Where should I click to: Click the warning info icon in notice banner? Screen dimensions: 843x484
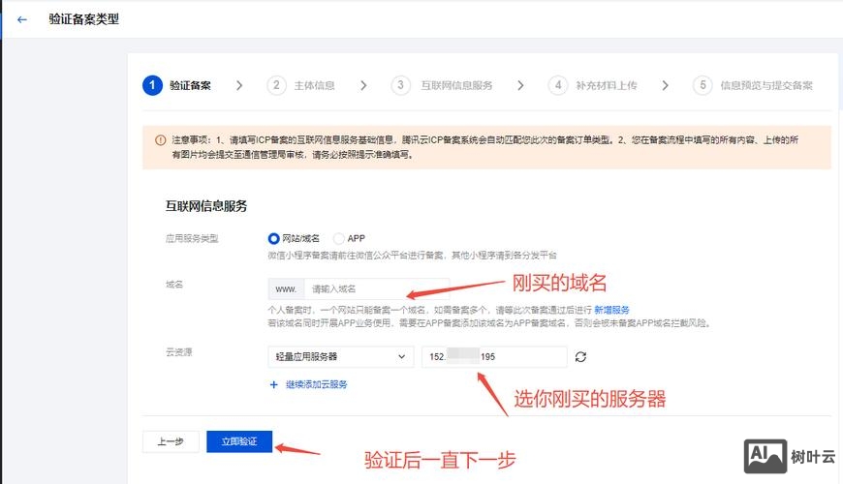click(x=160, y=140)
